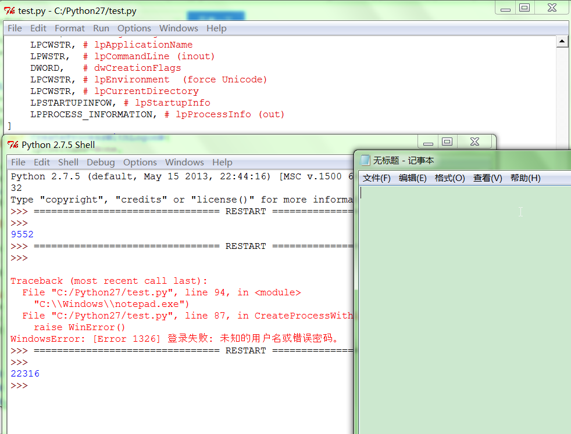Viewport: 571px width, 434px height.
Task: Open Run menu in test.py editor
Action: tap(101, 28)
